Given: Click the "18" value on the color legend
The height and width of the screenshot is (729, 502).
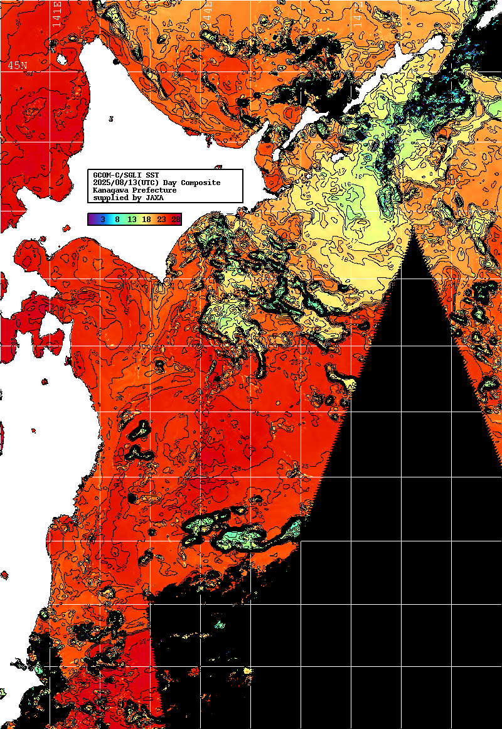Looking at the screenshot, I should (x=146, y=220).
